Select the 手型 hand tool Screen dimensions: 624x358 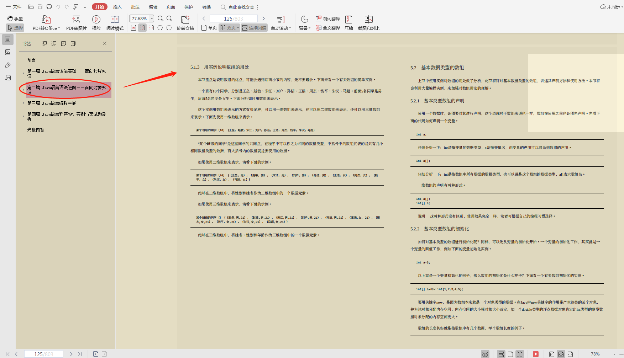[15, 18]
